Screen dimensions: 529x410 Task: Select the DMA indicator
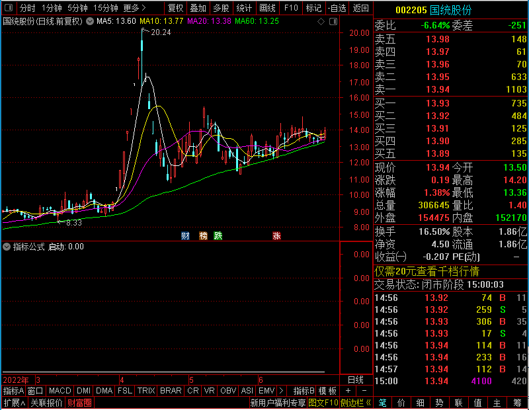[x=104, y=391]
